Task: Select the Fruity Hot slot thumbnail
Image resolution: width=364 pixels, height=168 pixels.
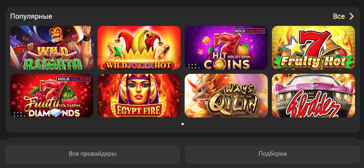Action: click(x=313, y=48)
